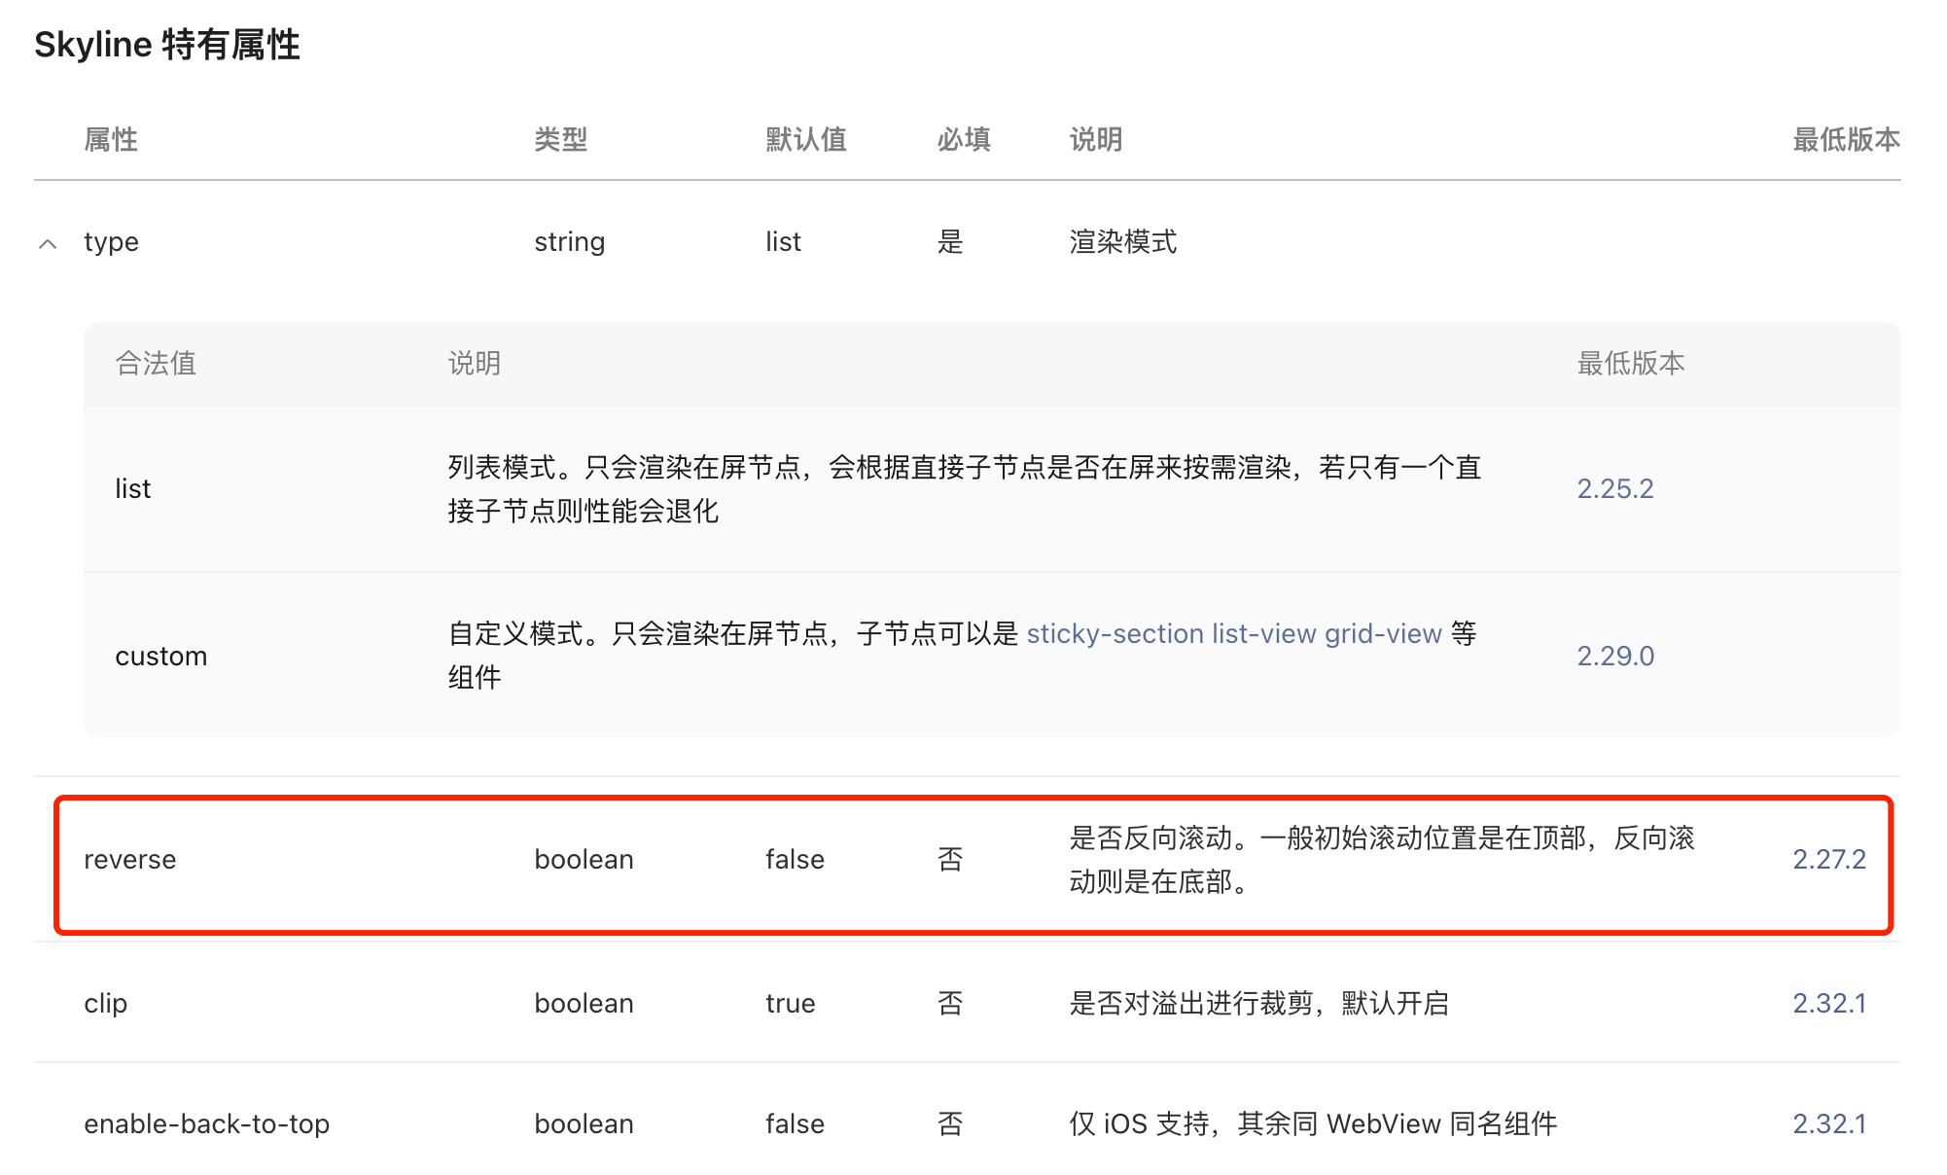Viewport: 1947px width, 1175px height.
Task: Click the 默认值 column header
Action: [805, 139]
